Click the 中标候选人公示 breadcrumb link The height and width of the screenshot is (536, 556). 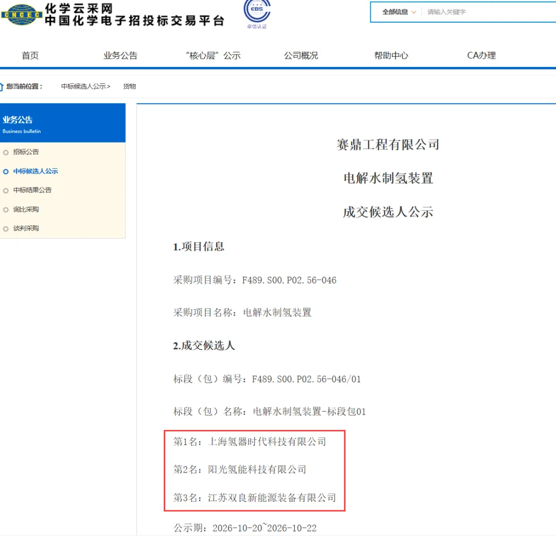pos(85,86)
